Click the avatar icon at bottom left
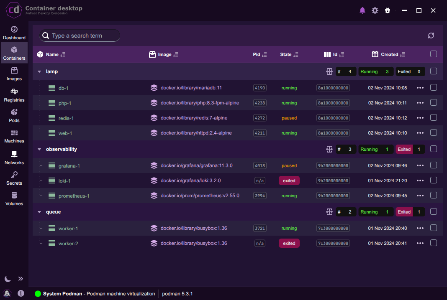 tap(7, 293)
